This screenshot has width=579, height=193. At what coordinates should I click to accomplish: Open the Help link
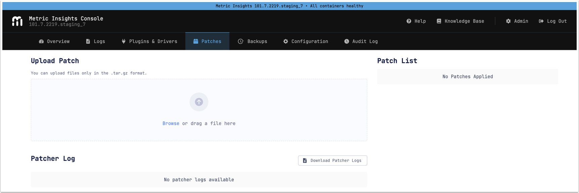(x=416, y=21)
